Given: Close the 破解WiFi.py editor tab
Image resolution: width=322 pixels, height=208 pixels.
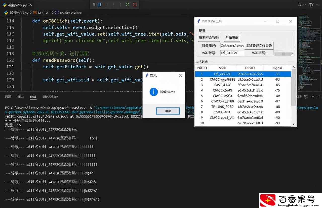Looking at the screenshot, I should (x=30, y=5).
